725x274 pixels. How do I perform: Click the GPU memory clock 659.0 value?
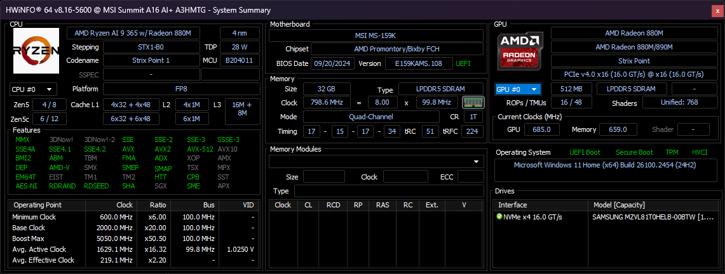(618, 129)
